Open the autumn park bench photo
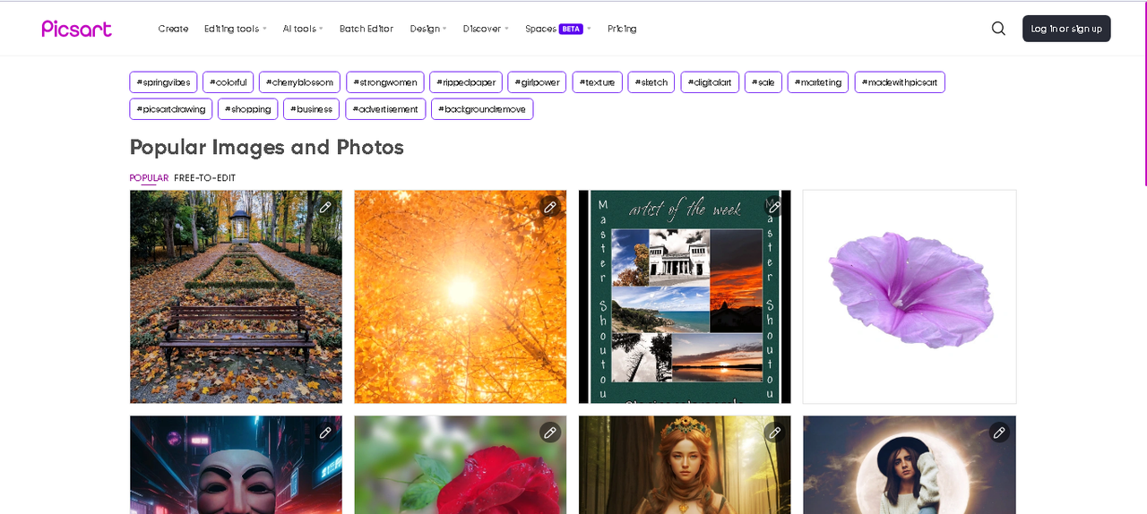1147x514 pixels. pos(236,296)
